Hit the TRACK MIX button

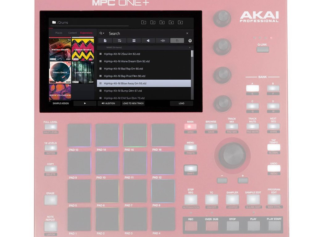[232, 127]
